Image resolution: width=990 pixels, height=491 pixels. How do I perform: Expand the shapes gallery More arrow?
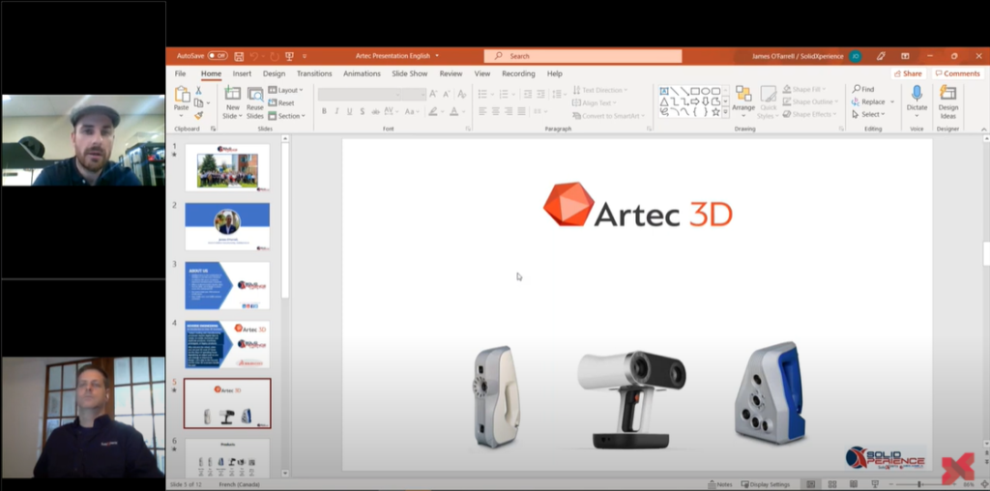pyautogui.click(x=725, y=112)
